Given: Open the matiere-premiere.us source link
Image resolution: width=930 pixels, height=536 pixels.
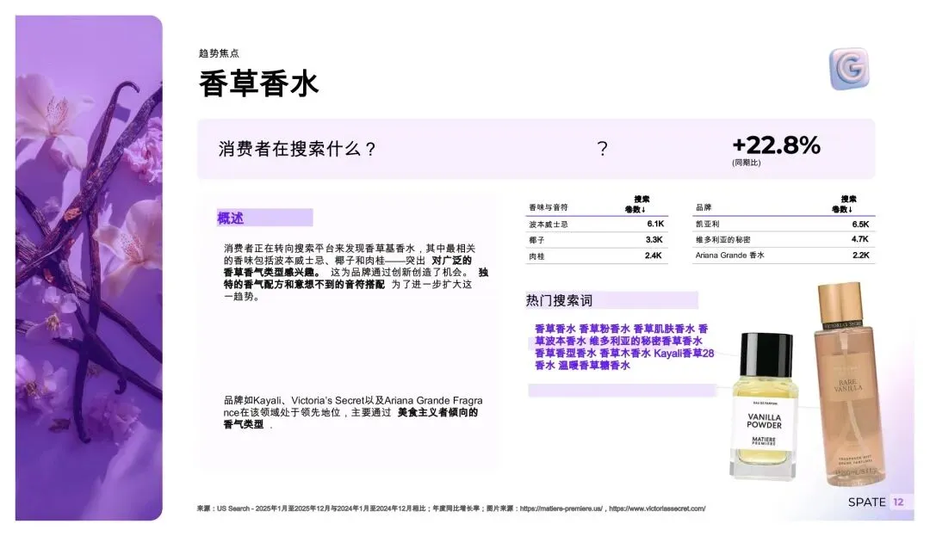Looking at the screenshot, I should (561, 508).
